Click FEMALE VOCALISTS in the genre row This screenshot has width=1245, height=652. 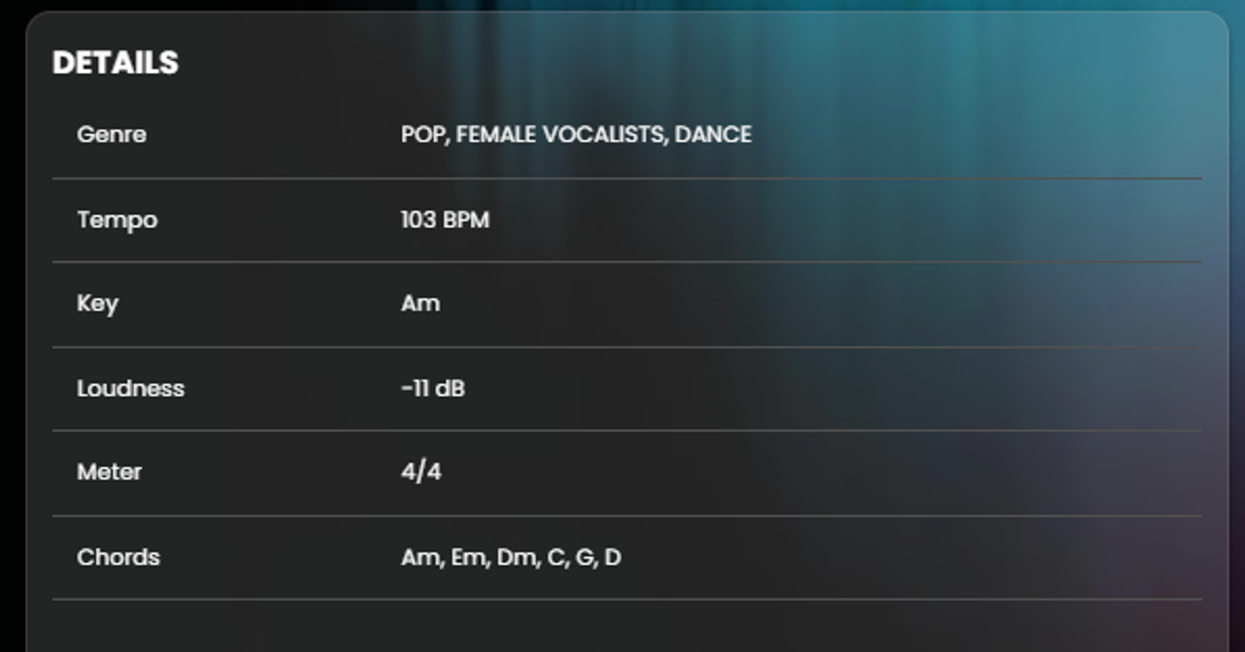[560, 134]
